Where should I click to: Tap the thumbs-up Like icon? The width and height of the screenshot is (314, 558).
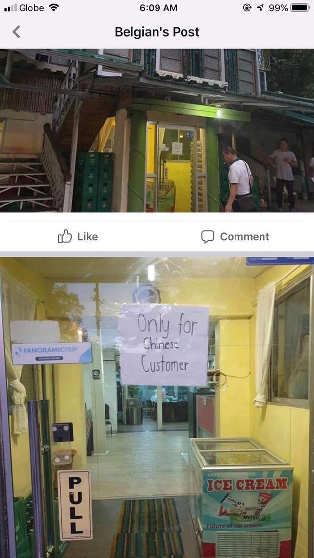click(x=65, y=236)
